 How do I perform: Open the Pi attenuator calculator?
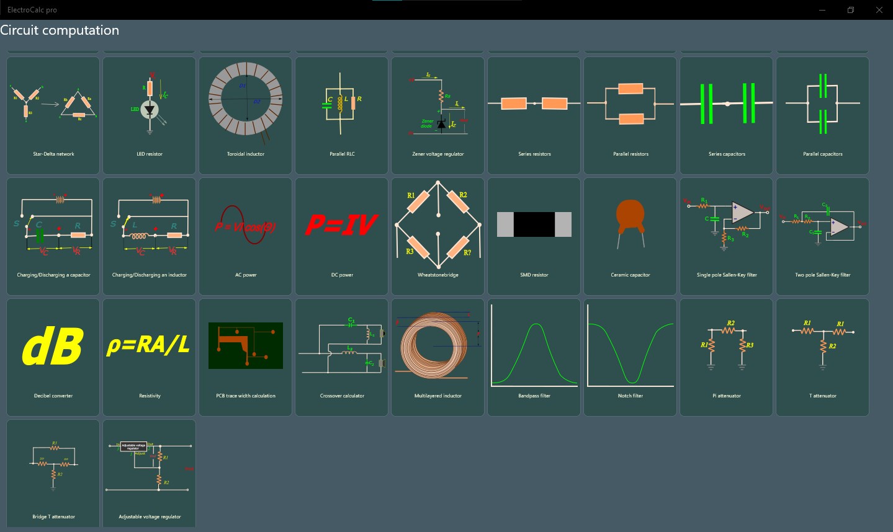click(x=726, y=357)
